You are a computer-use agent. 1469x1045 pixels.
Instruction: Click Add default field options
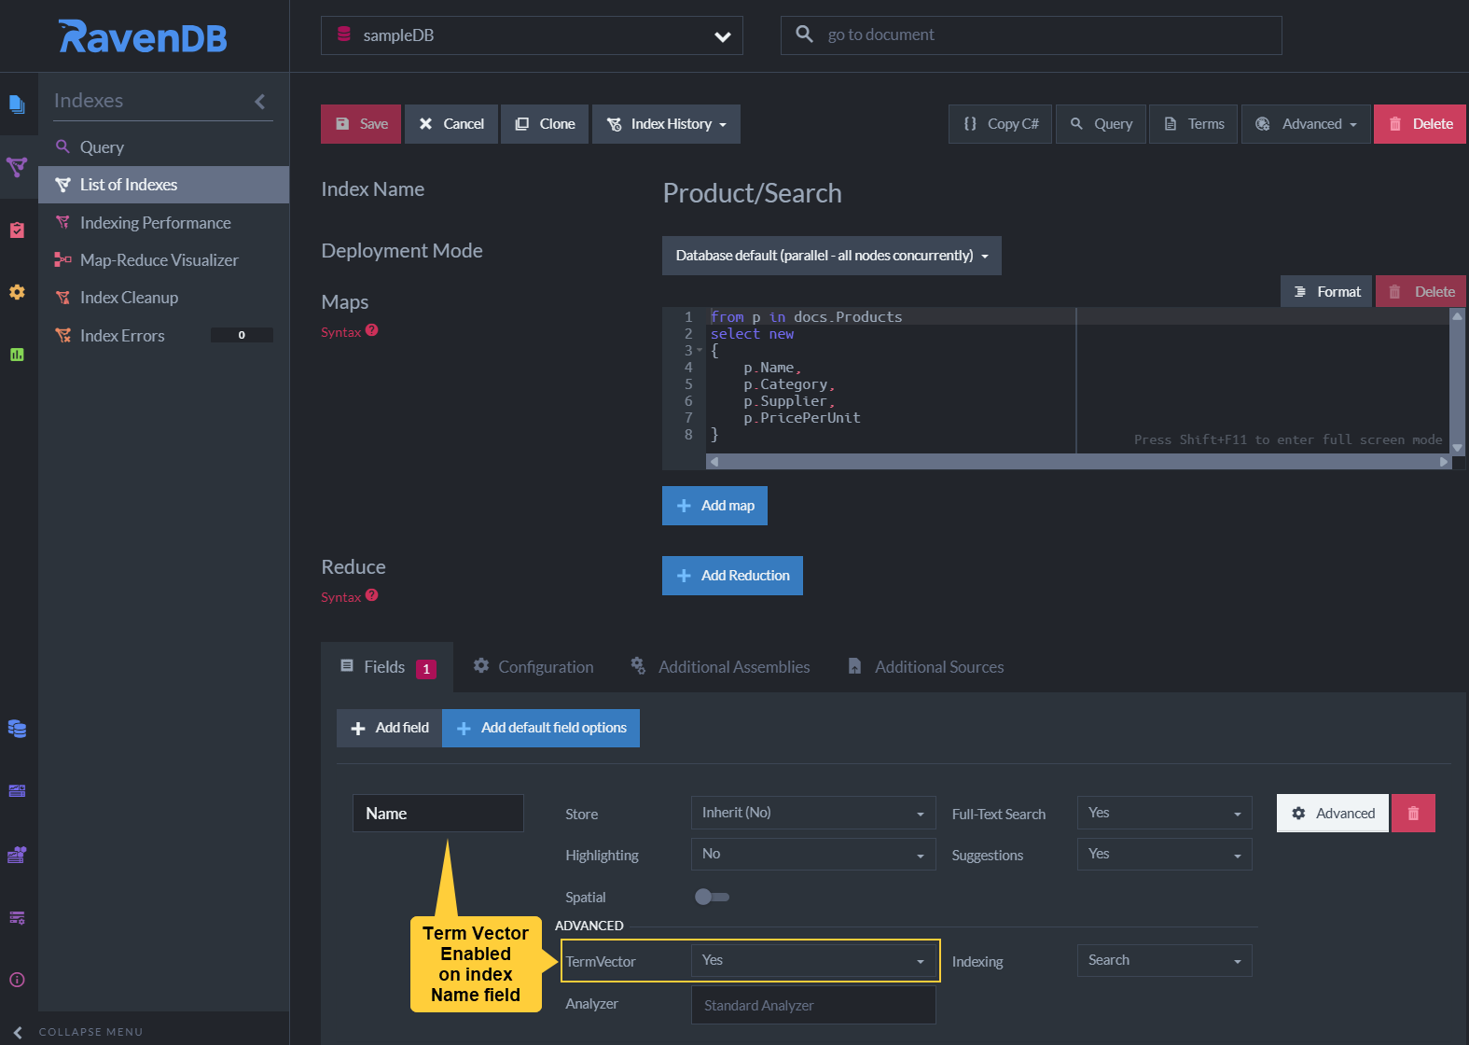tap(541, 728)
